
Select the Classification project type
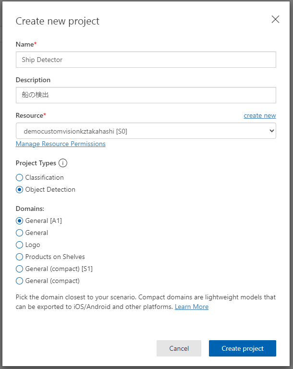[20, 177]
